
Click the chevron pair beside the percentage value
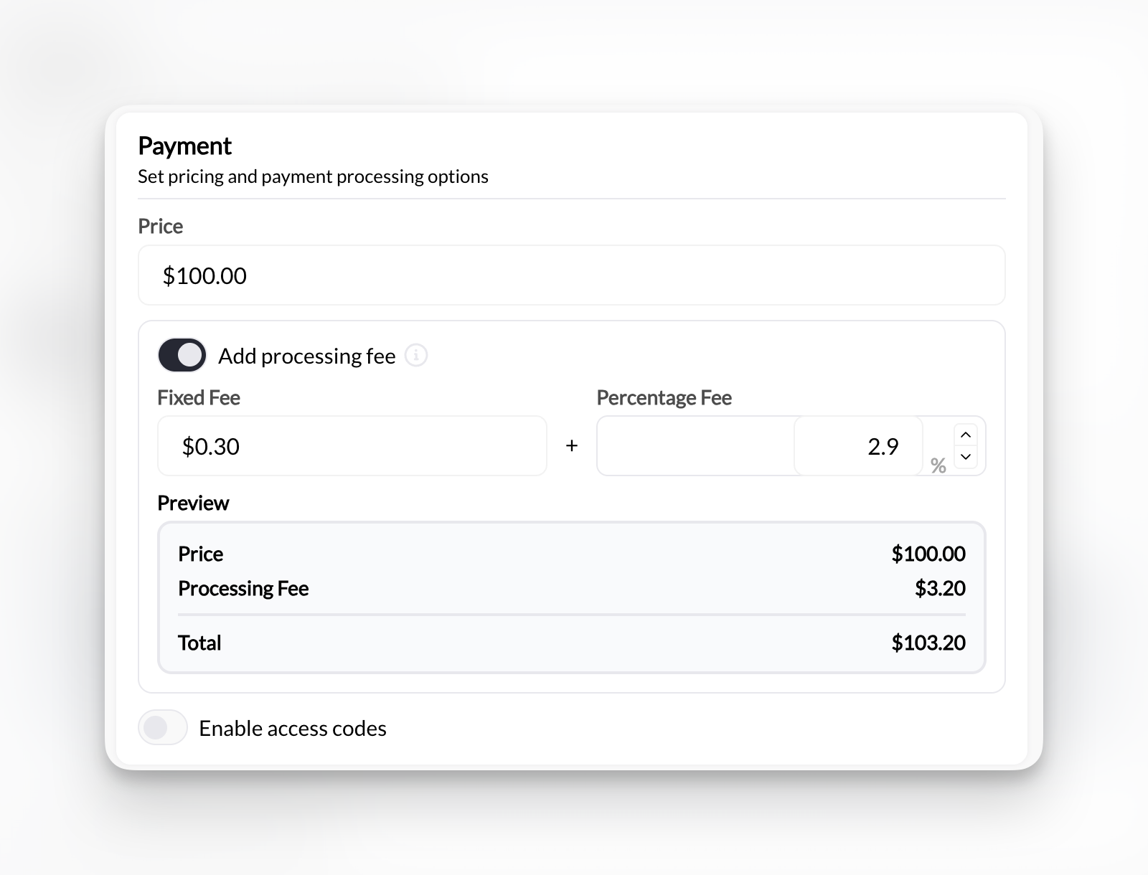[966, 445]
